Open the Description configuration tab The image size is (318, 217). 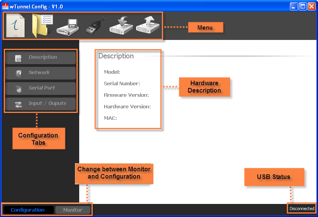pos(40,57)
